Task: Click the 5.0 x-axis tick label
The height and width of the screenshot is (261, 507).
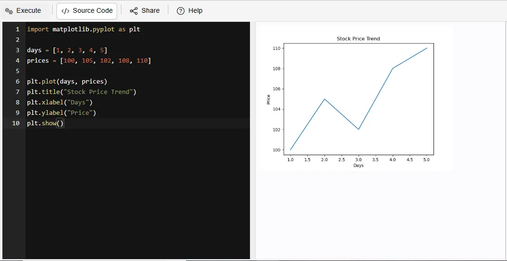Action: pyautogui.click(x=426, y=159)
